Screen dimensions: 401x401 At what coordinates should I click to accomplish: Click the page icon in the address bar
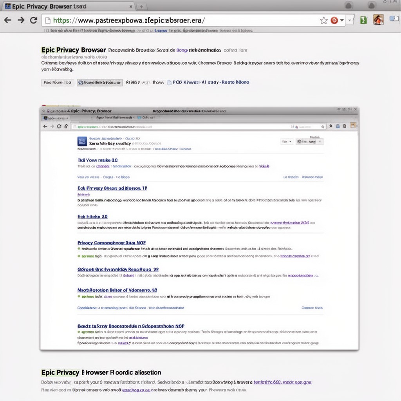click(47, 20)
